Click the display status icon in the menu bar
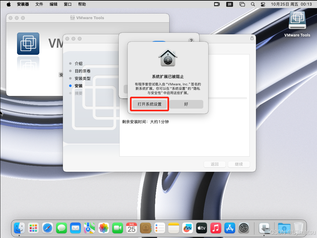The height and width of the screenshot is (238, 317). point(217,4)
